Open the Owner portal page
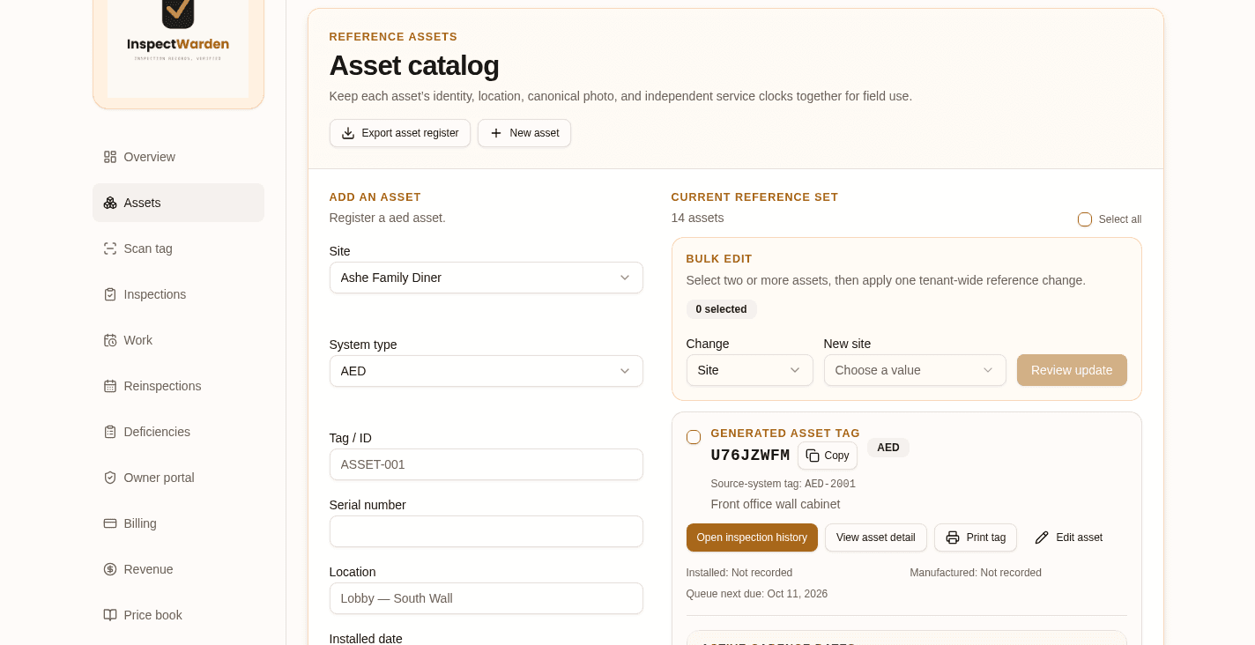Image resolution: width=1255 pixels, height=645 pixels. pos(178,478)
